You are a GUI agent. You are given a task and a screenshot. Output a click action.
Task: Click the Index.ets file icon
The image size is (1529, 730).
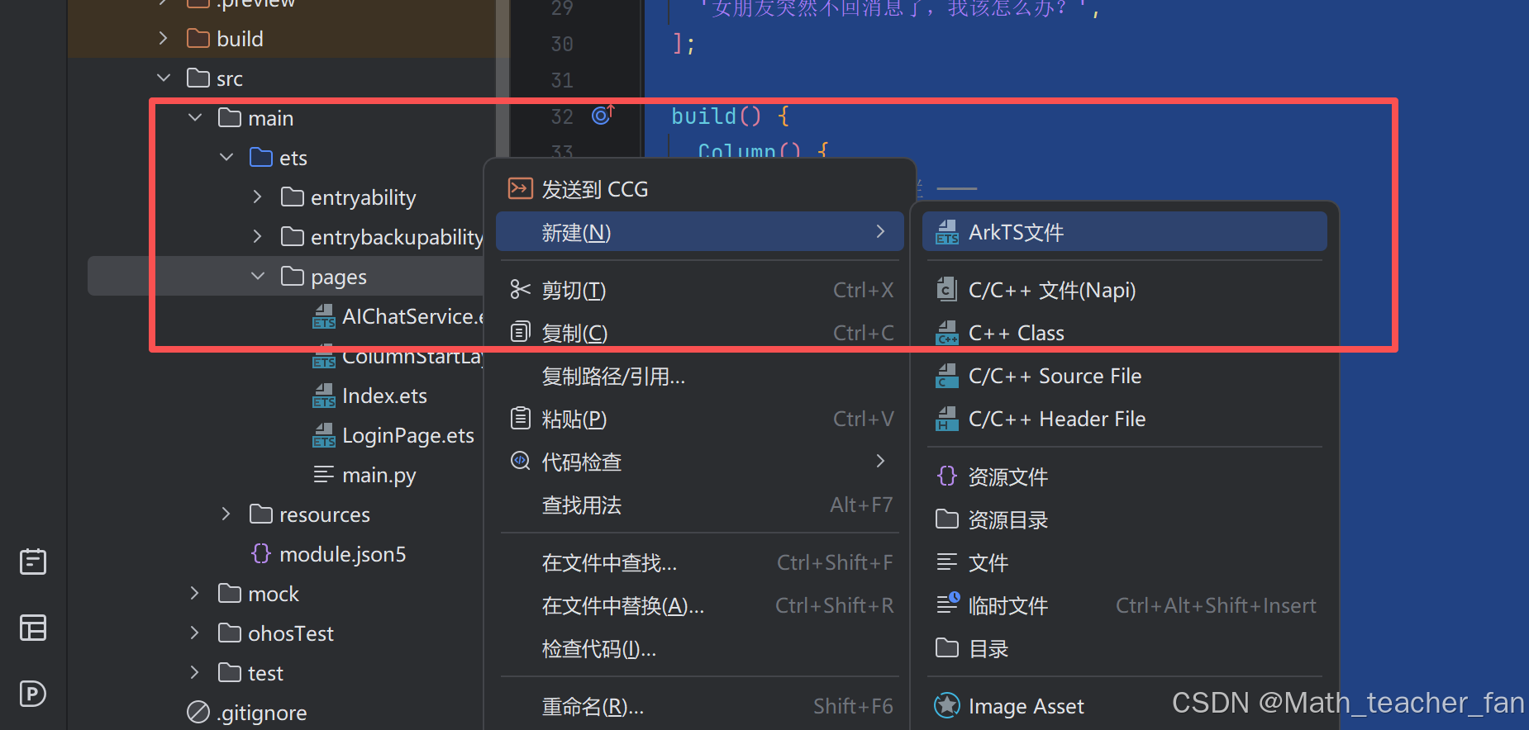[324, 396]
